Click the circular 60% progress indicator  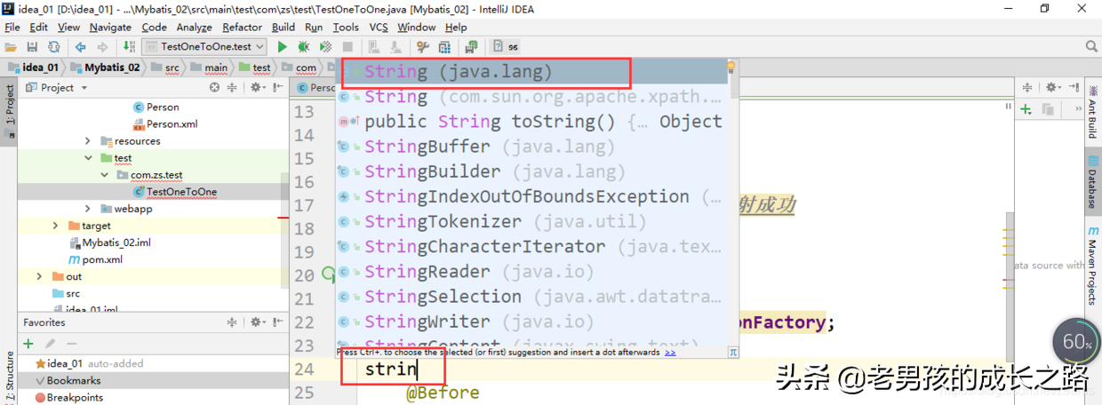pos(1077,342)
